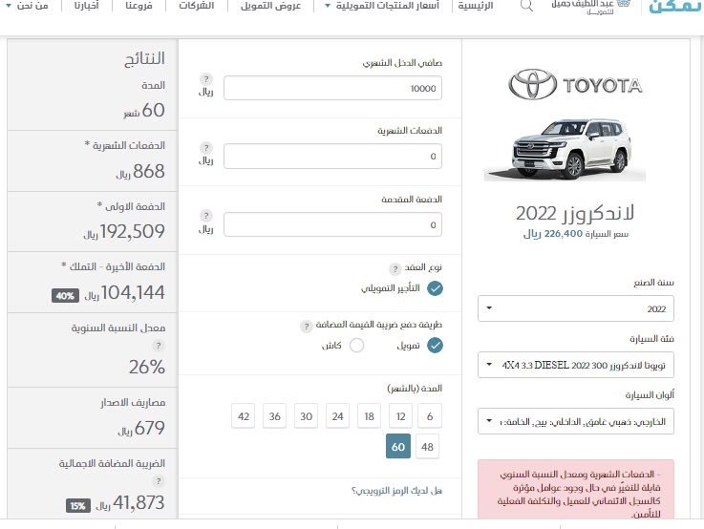Image resolution: width=704 pixels, height=529 pixels.
Task: Open the ألوان السيارة colors dropdown
Action: click(x=576, y=421)
